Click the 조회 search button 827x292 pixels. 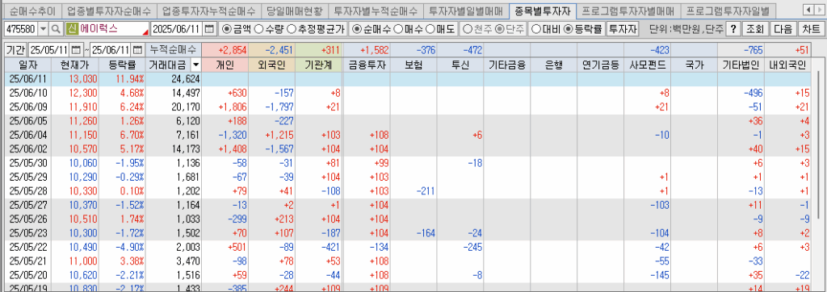click(x=755, y=29)
